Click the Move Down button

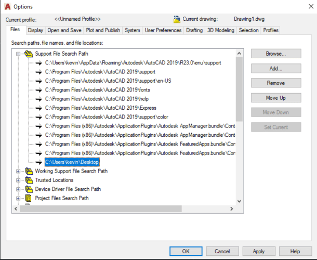276,112
